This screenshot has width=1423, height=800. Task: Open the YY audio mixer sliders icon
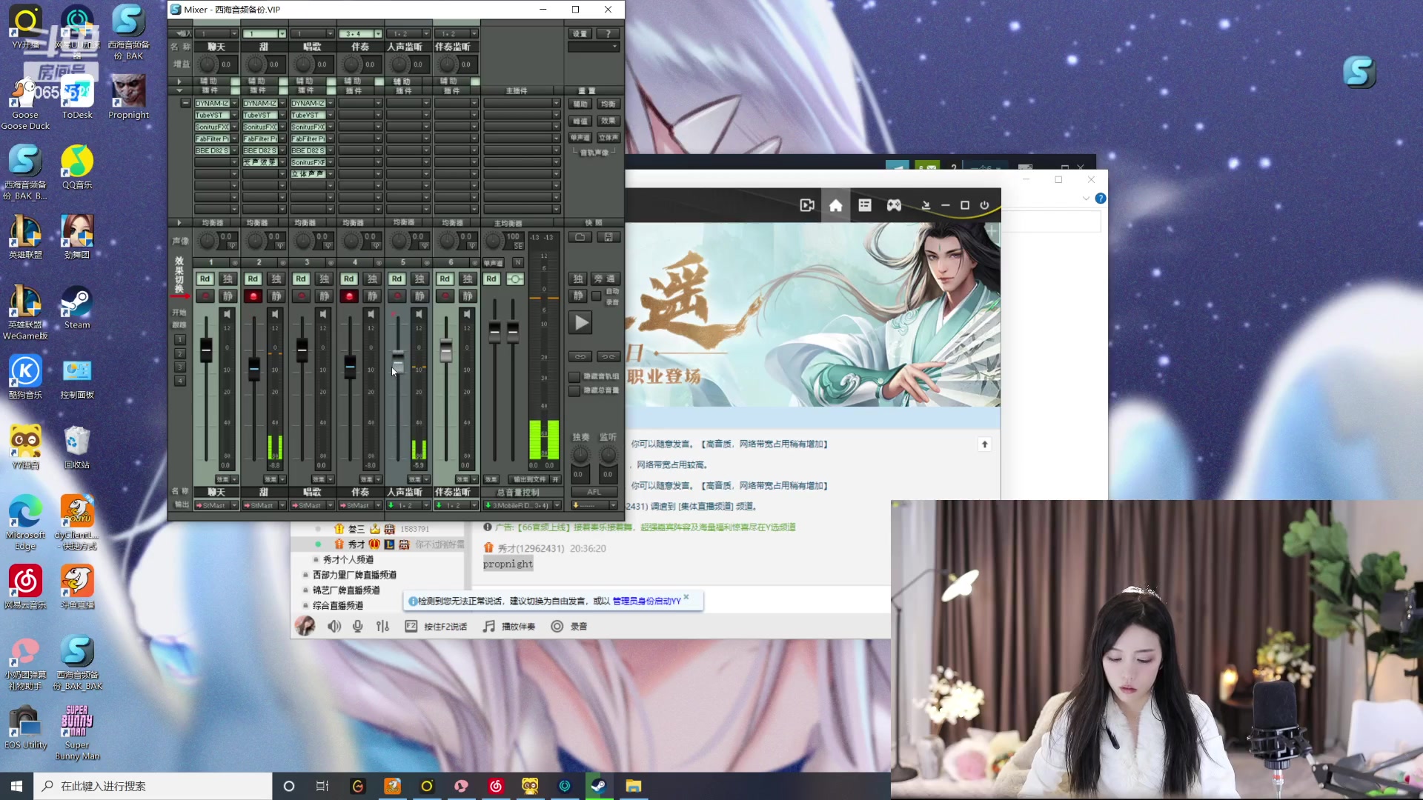(x=382, y=627)
